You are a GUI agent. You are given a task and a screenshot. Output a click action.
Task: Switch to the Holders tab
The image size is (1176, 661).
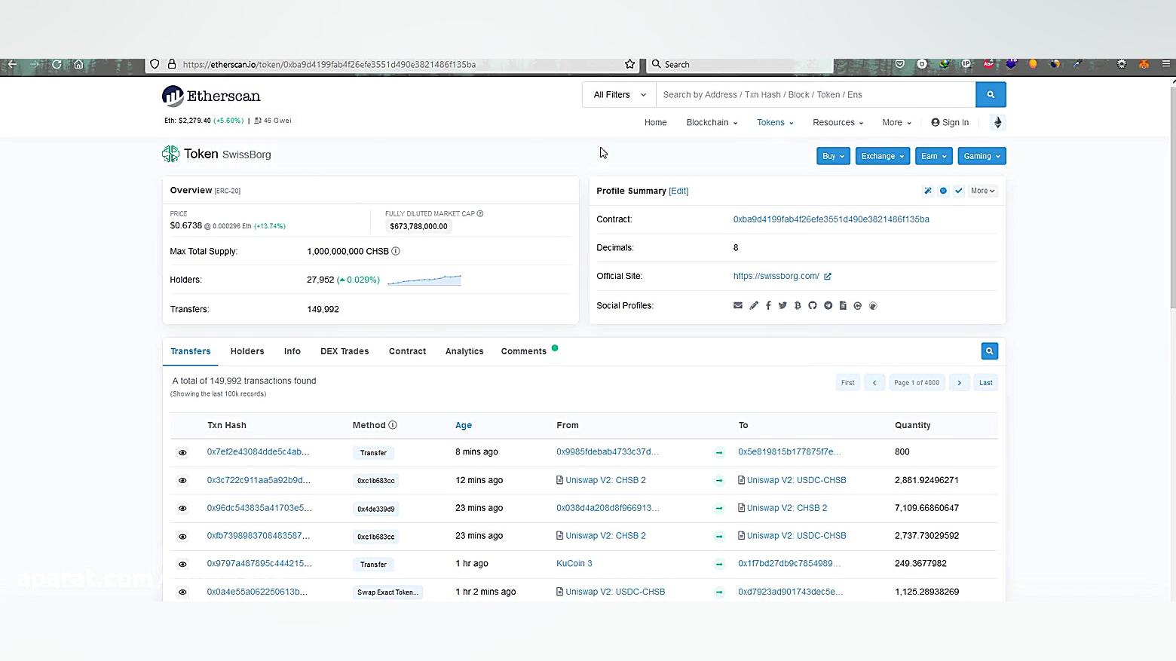pyautogui.click(x=247, y=351)
